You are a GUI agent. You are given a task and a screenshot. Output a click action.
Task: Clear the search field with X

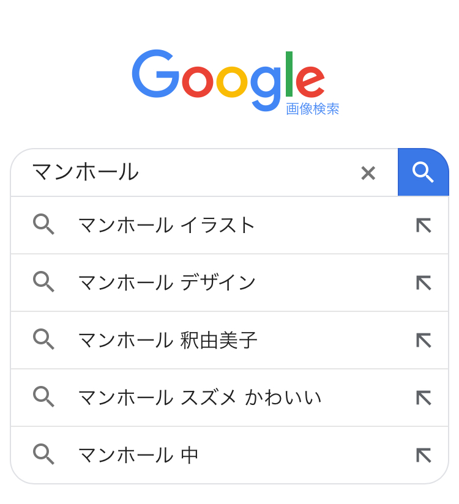coord(368,173)
